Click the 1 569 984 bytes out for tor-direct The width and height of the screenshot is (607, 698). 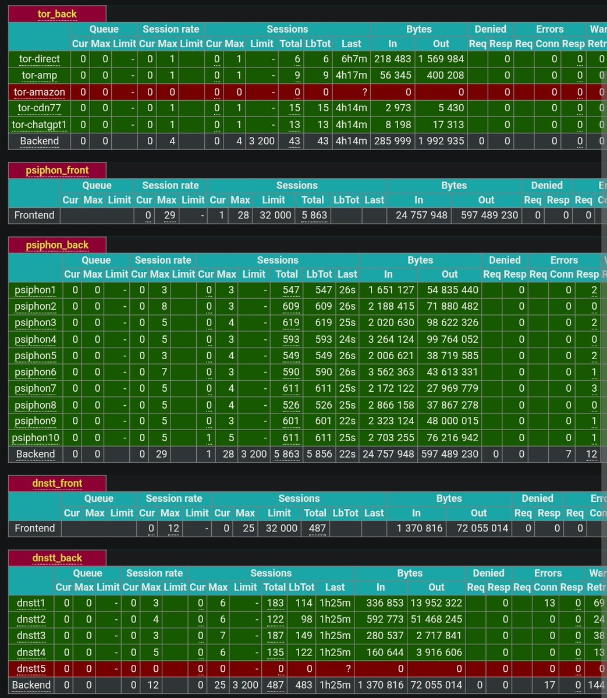tap(441, 59)
